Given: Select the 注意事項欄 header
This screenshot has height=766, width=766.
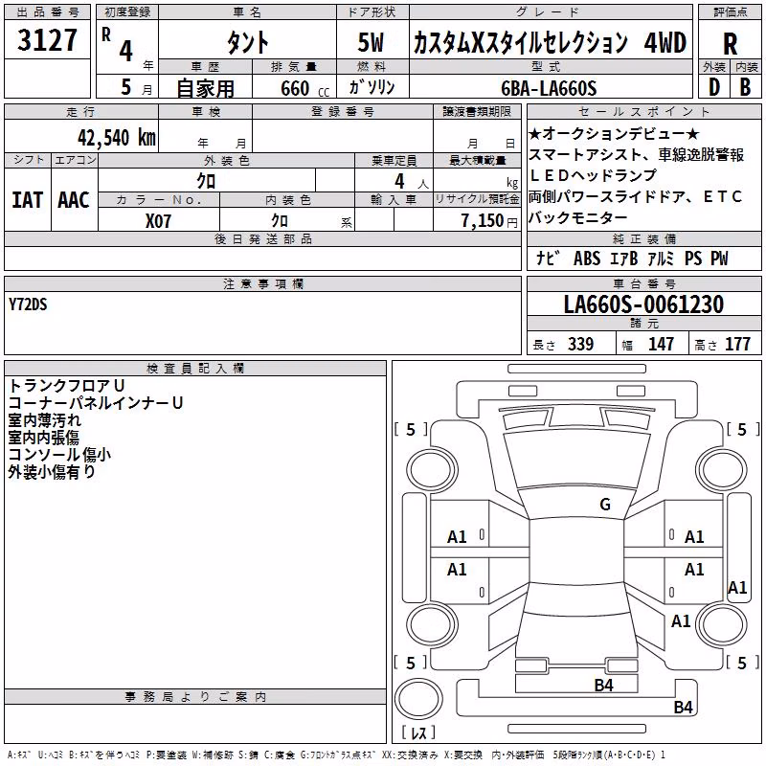Looking at the screenshot, I should click(x=262, y=283).
